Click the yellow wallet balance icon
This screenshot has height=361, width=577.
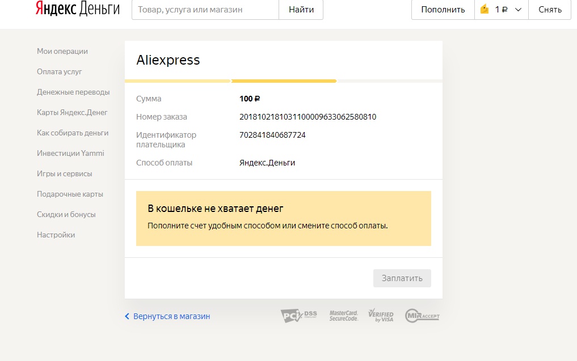[484, 10]
